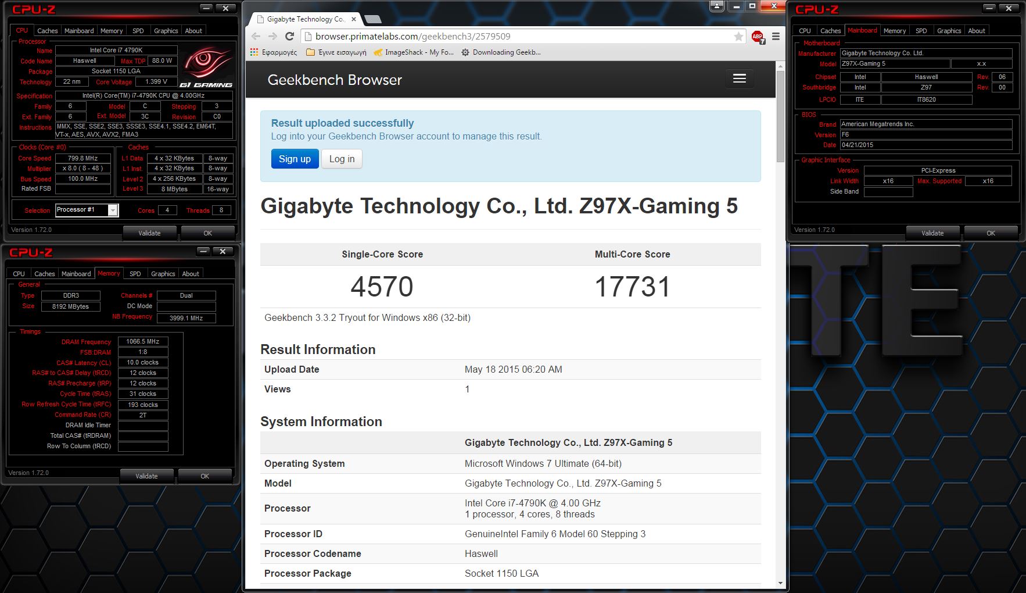Open CPU tab in Mainboard window
1026x593 pixels.
point(805,31)
